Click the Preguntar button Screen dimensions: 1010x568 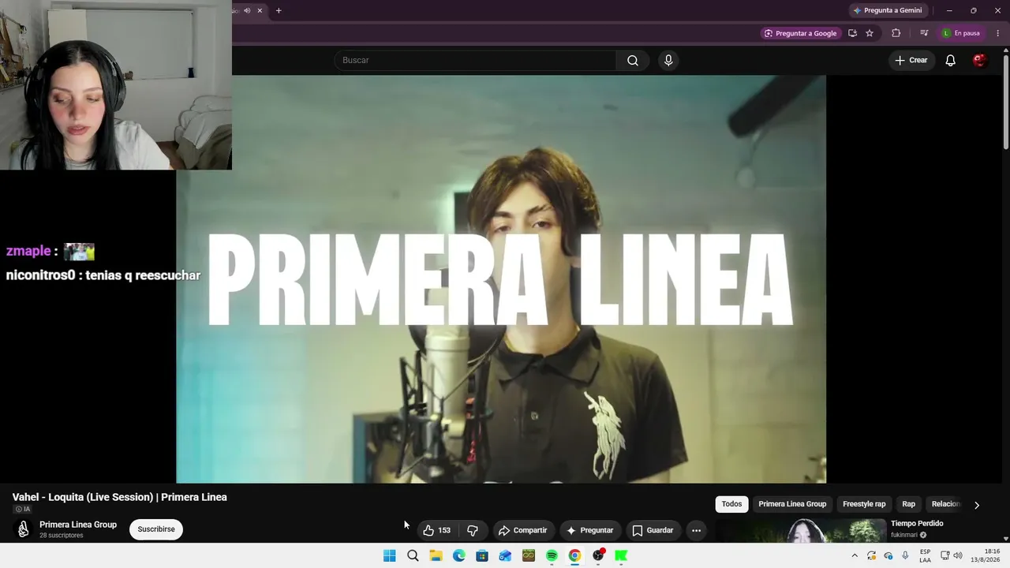(589, 530)
